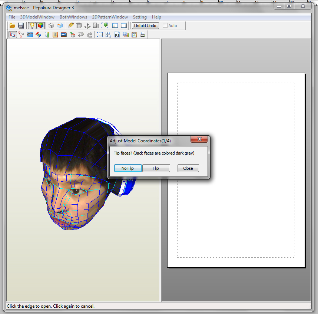
Task: Save the project with the floppy icon
Action: [21, 26]
